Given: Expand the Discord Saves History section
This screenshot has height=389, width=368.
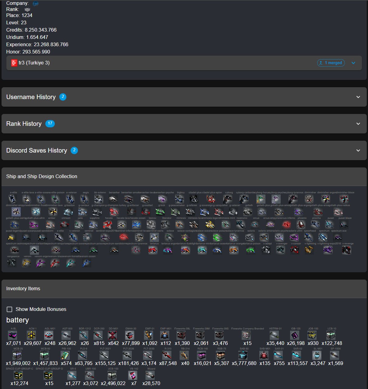Looking at the screenshot, I should pos(184,150).
